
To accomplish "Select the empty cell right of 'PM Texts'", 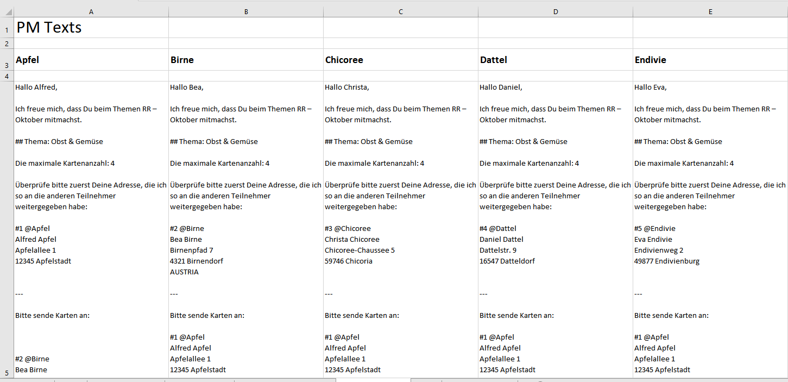I will click(x=246, y=28).
